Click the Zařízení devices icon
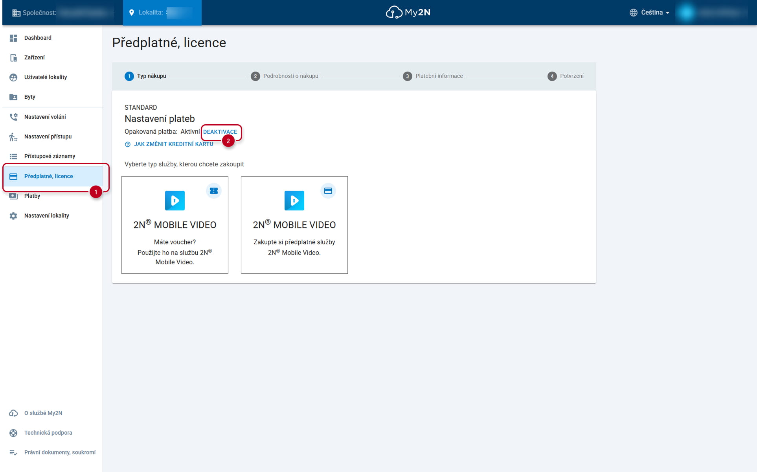Viewport: 757px width, 472px height. click(13, 57)
